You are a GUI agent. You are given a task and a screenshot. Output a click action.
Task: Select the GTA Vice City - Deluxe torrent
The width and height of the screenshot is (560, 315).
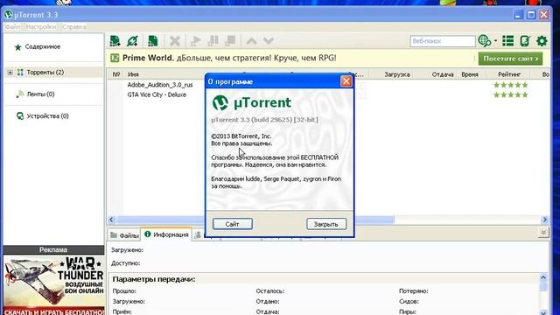point(157,95)
